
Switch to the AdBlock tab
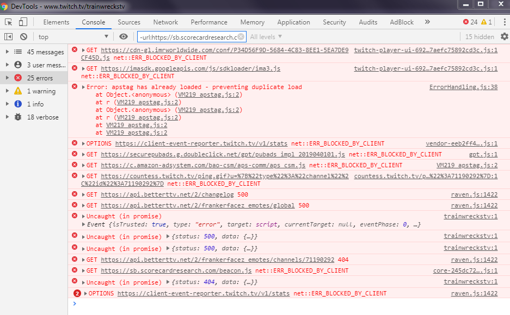click(402, 22)
